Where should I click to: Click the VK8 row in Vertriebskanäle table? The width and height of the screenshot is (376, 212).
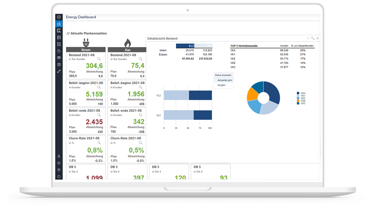pyautogui.click(x=272, y=63)
